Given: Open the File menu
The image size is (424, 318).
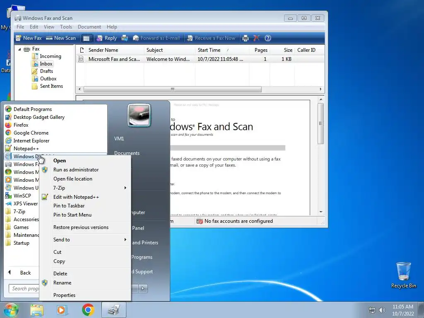Looking at the screenshot, I should pos(20,27).
